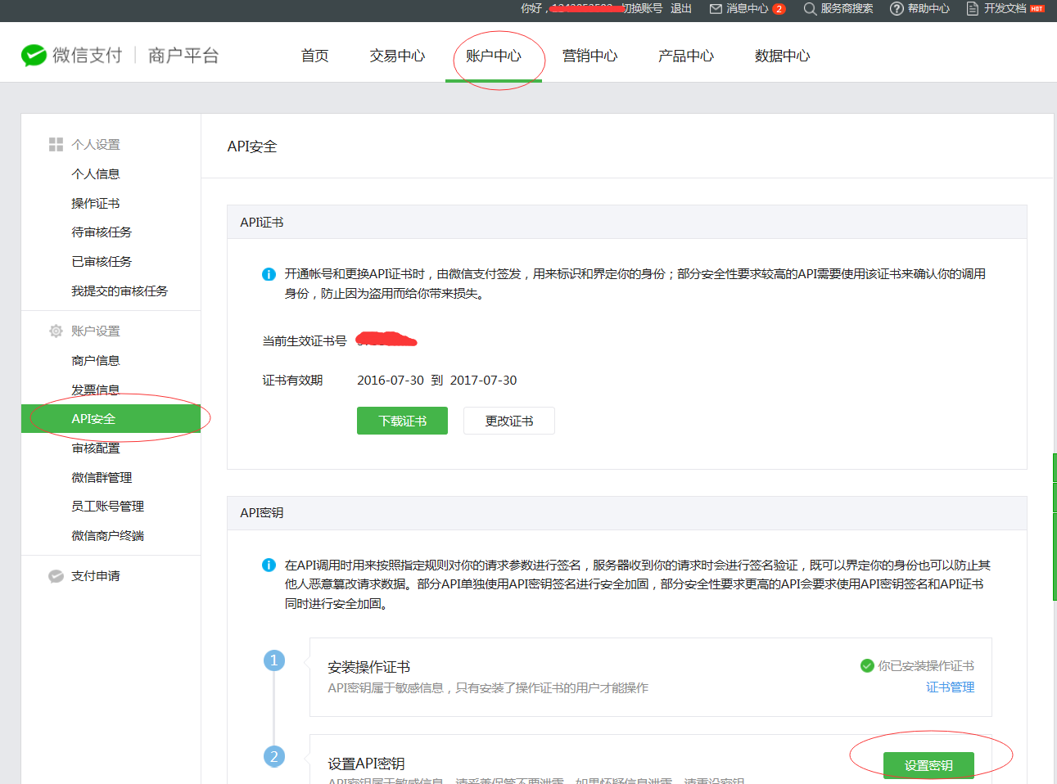This screenshot has height=784, width=1057.
Task: Open the 产品中心 navigation tab
Action: coord(686,56)
